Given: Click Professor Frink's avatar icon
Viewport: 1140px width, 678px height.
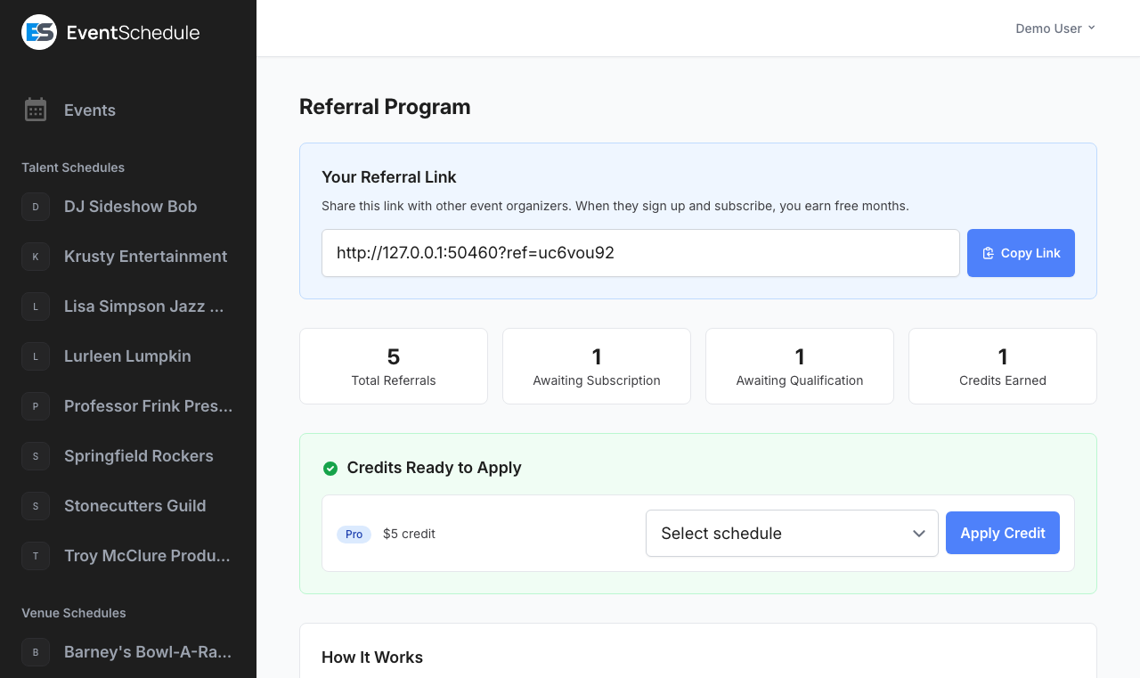Looking at the screenshot, I should coord(35,406).
